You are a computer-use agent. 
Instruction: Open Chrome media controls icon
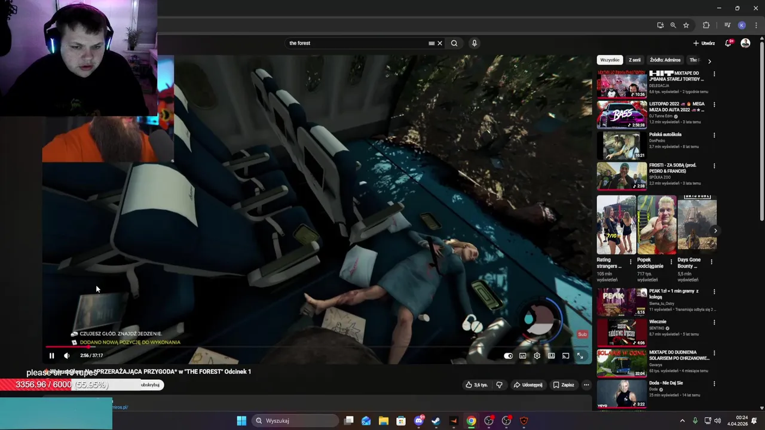(x=727, y=25)
